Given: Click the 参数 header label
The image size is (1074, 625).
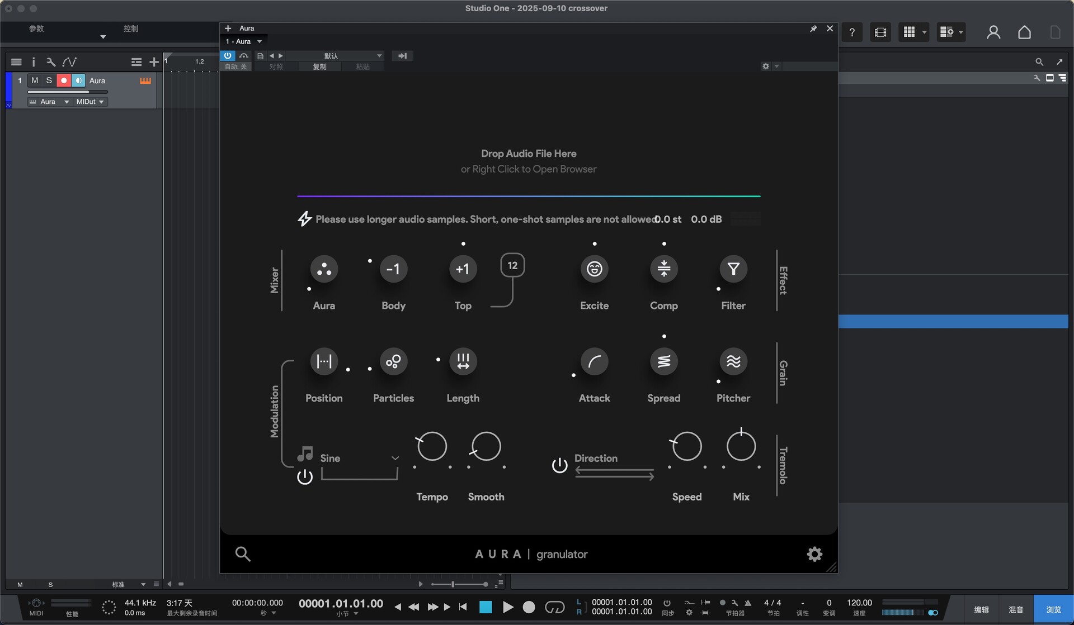Looking at the screenshot, I should click(x=36, y=28).
